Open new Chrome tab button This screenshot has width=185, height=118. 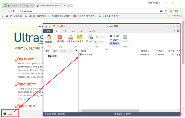click(x=71, y=6)
